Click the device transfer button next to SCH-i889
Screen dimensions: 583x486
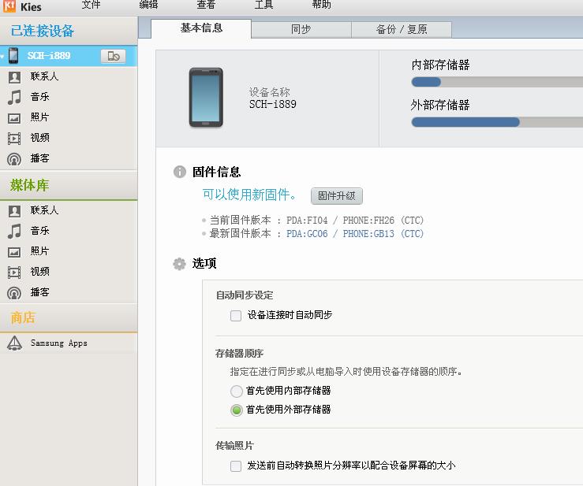click(x=113, y=56)
